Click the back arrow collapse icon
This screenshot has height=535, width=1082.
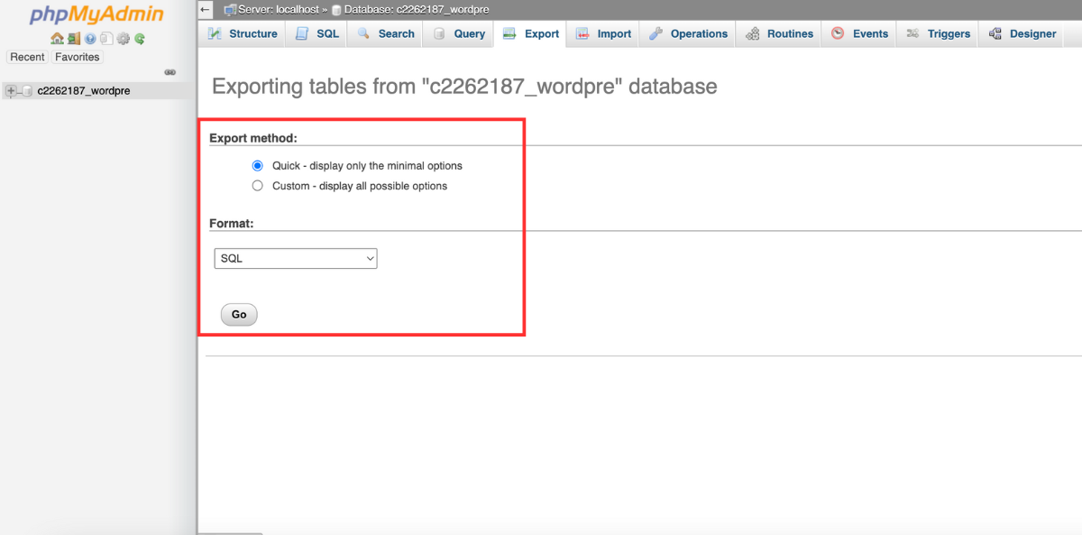(x=206, y=9)
